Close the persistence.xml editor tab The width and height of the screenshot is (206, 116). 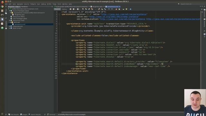pyautogui.click(x=120, y=6)
